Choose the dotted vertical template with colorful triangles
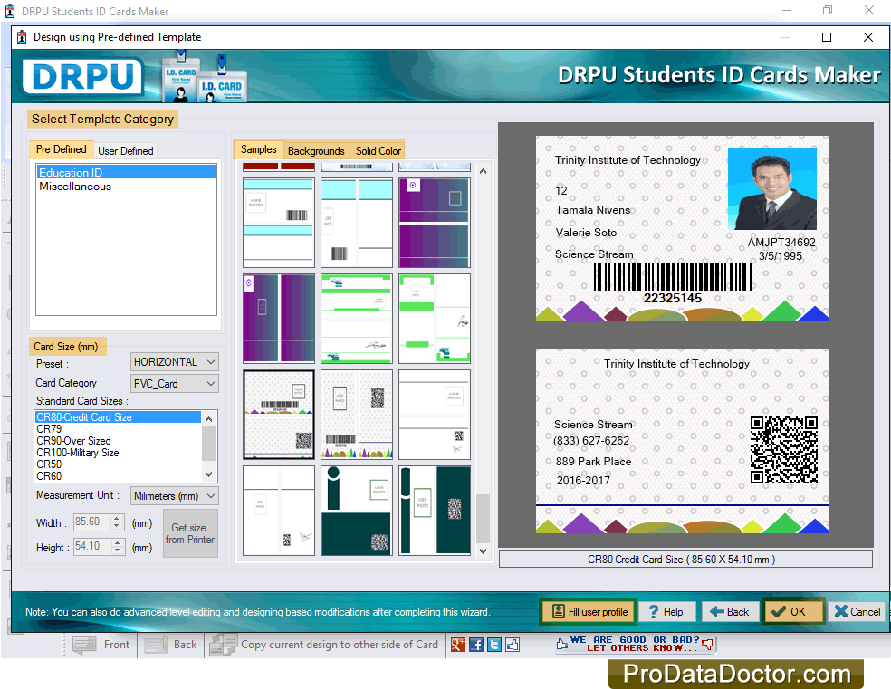The height and width of the screenshot is (689, 891). click(x=356, y=415)
